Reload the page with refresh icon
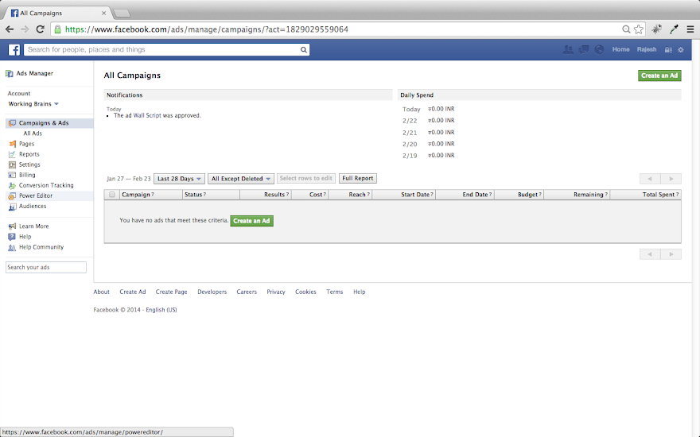700x437 pixels. pos(41,29)
